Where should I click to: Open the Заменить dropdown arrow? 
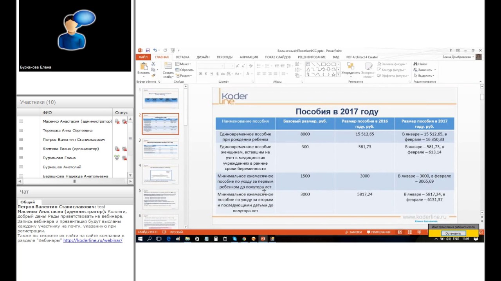pos(435,70)
